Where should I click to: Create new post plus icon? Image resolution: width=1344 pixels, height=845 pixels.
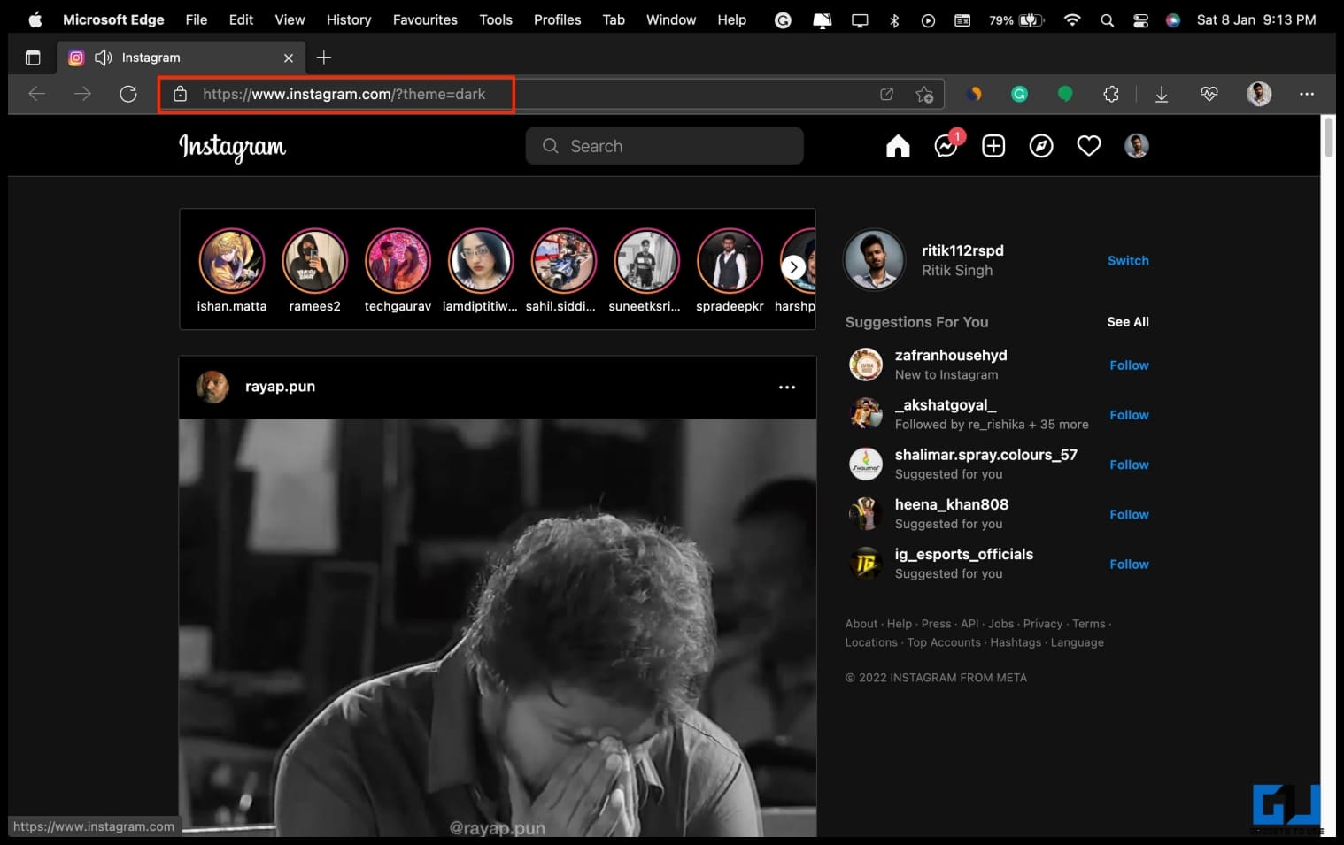[993, 146]
